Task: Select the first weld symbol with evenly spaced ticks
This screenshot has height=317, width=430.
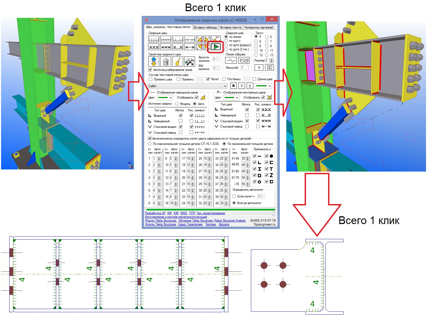Action: click(x=154, y=39)
